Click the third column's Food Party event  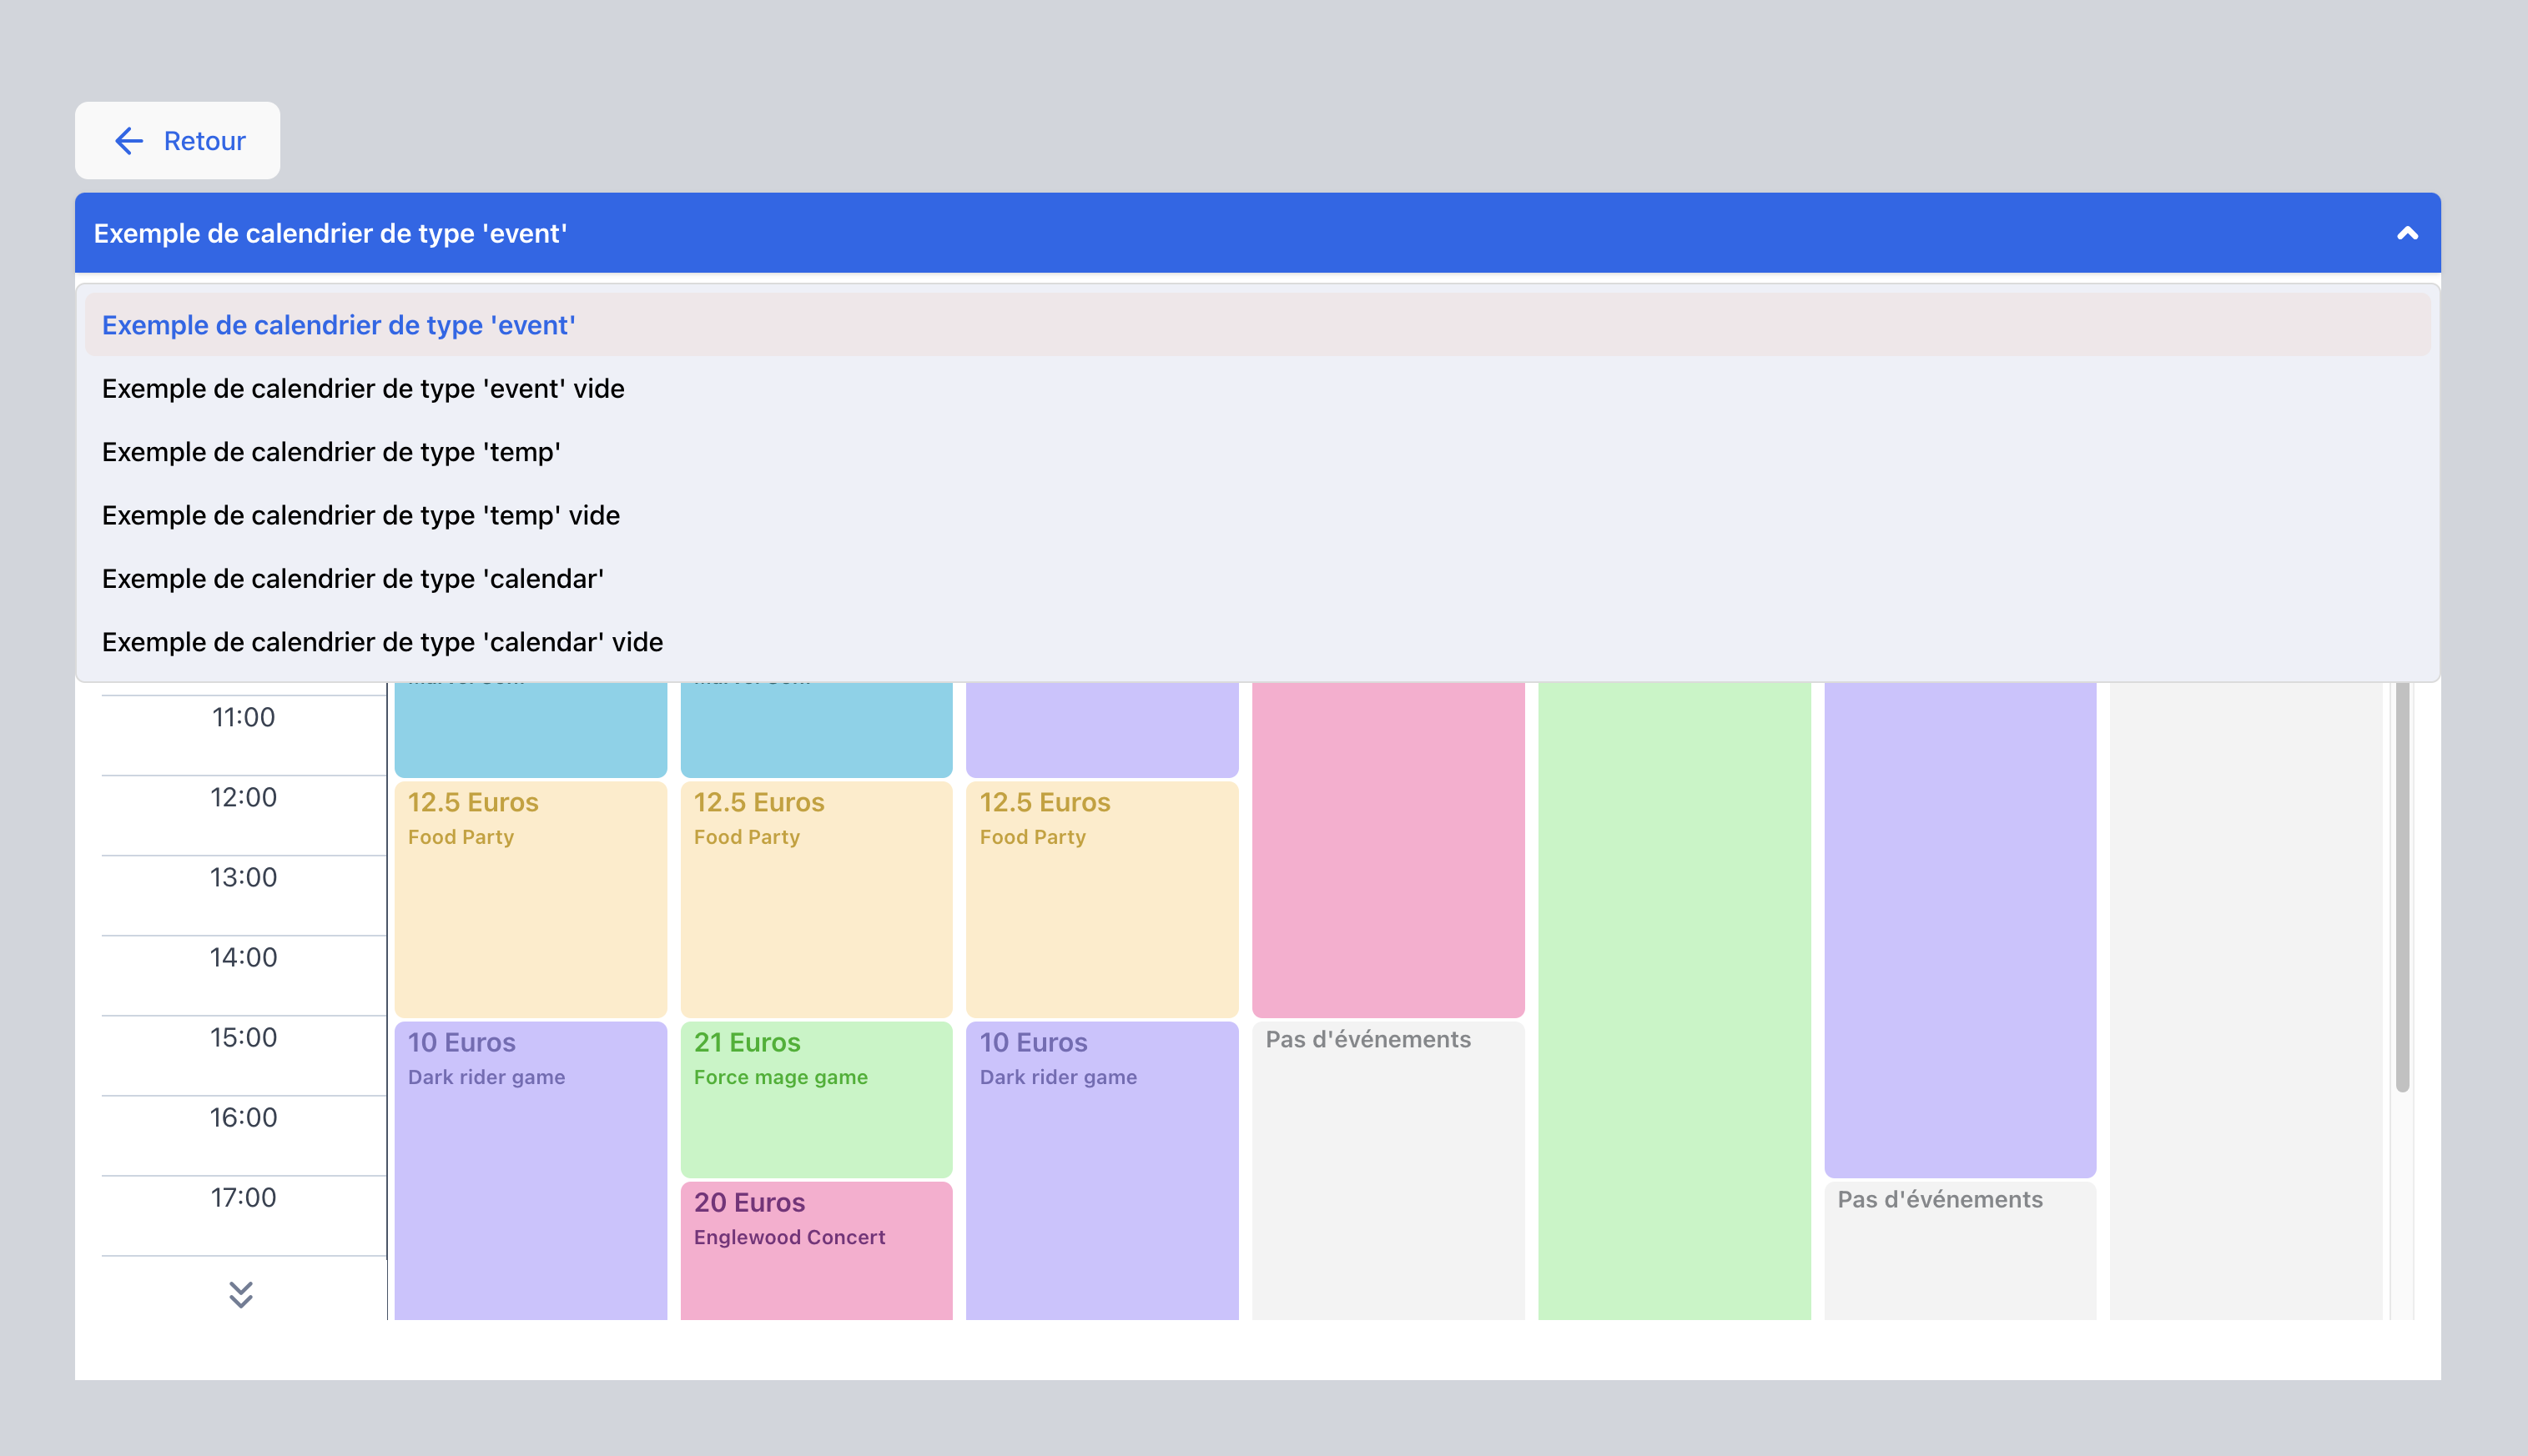coord(1101,898)
